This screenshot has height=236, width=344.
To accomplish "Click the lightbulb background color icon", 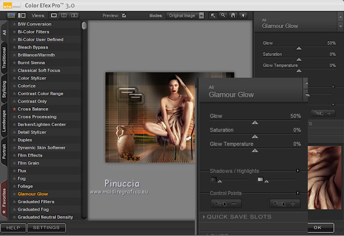I will pyautogui.click(x=243, y=15).
